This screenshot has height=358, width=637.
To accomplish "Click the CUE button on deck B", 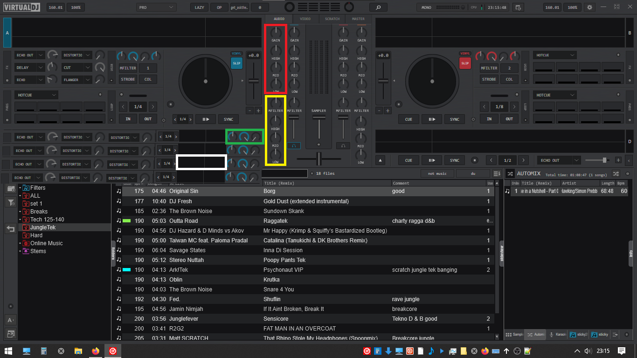I will (409, 119).
